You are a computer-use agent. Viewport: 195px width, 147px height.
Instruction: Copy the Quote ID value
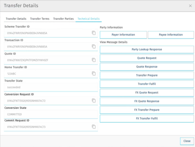(x=94, y=60)
